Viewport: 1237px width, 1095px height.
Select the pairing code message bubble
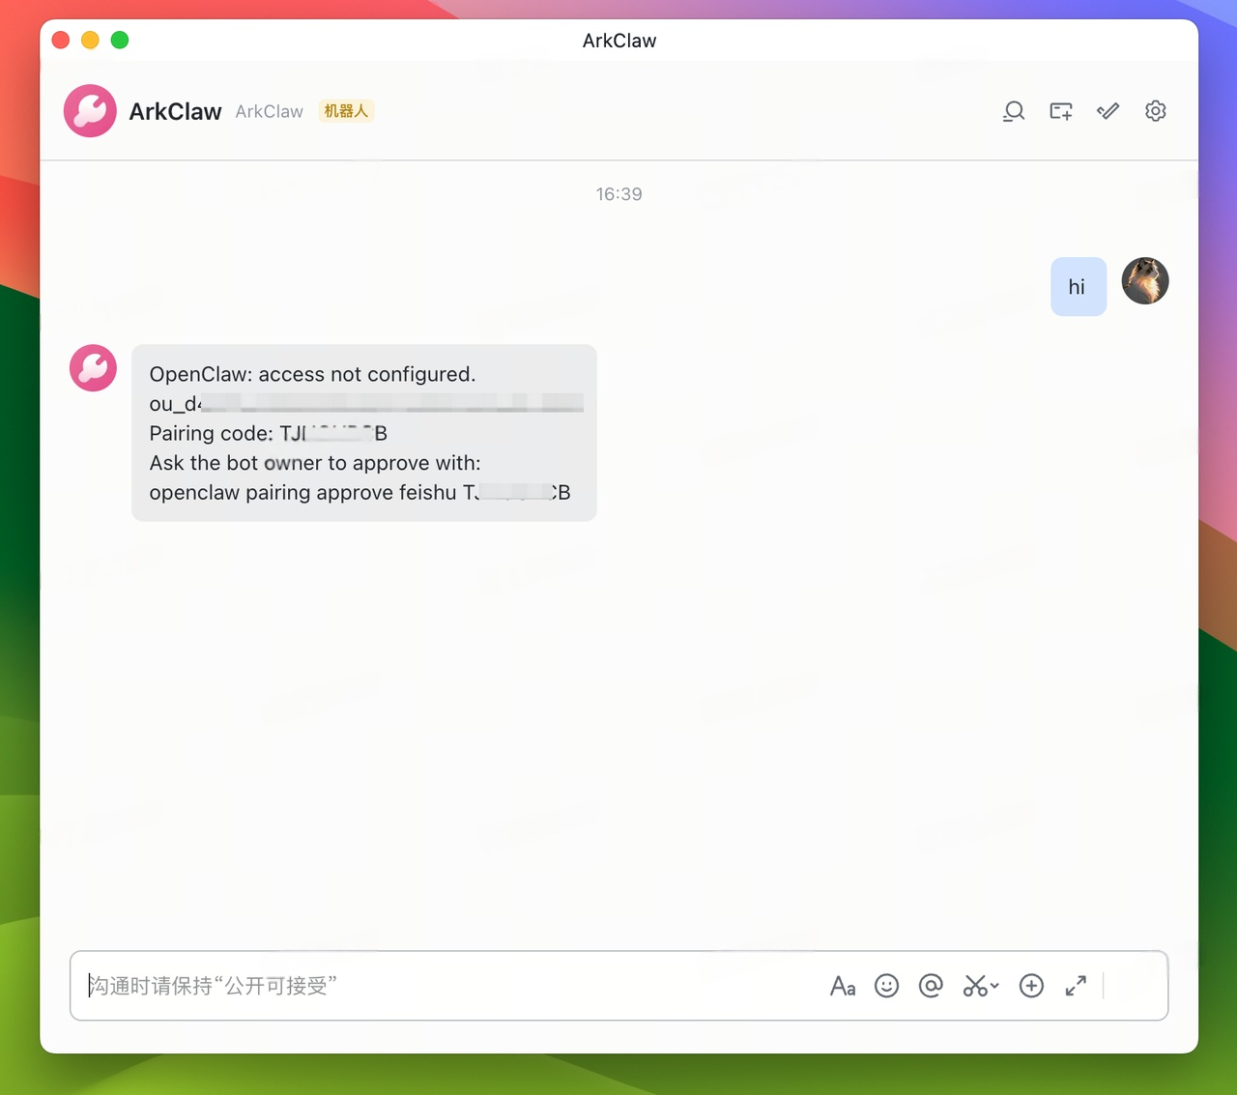363,433
